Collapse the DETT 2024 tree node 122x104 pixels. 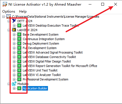pos(9,21)
